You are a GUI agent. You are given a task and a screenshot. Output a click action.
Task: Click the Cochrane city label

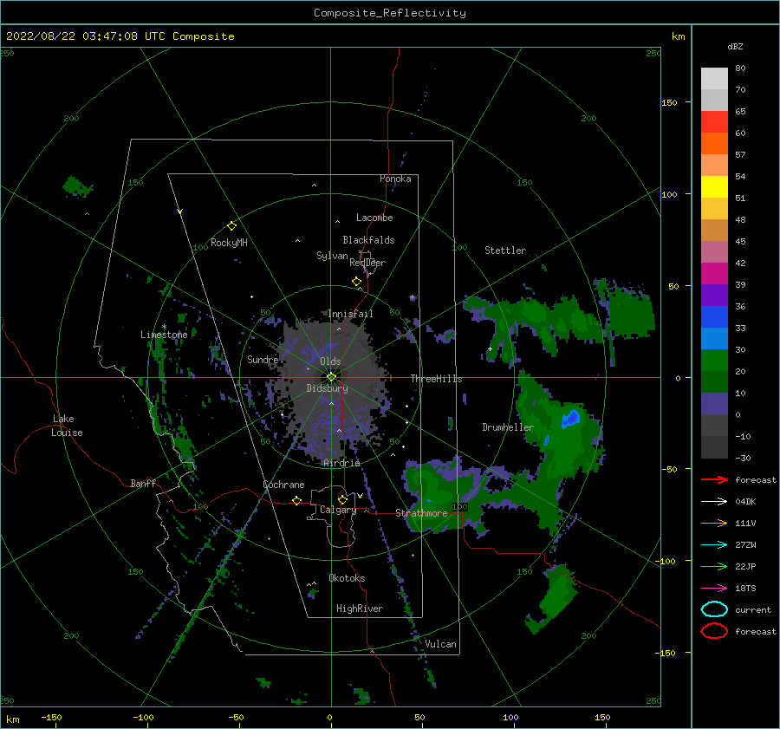pos(283,485)
